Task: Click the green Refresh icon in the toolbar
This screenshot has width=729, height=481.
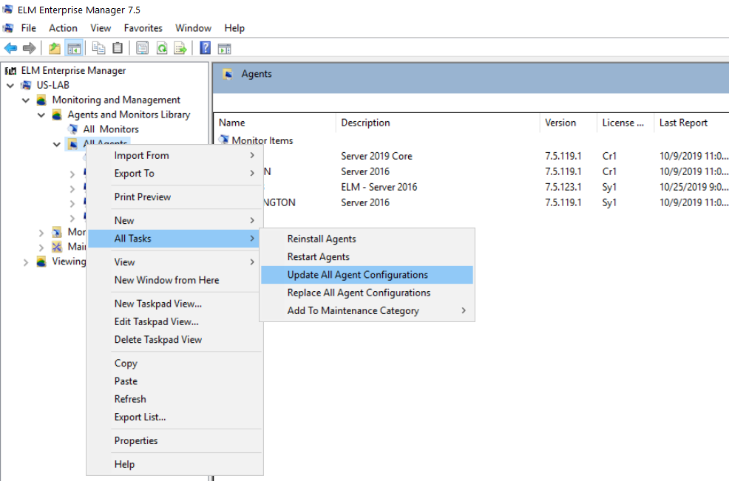Action: (162, 48)
